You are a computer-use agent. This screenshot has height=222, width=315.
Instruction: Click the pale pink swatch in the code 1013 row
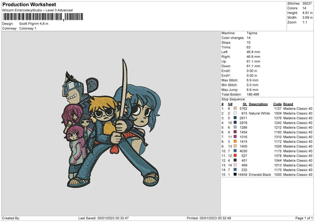[x=235, y=165]
